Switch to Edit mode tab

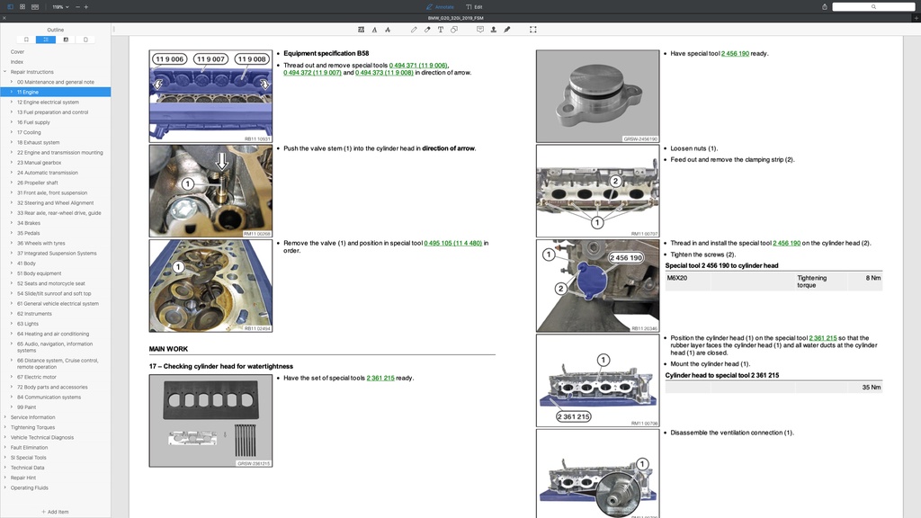474,6
